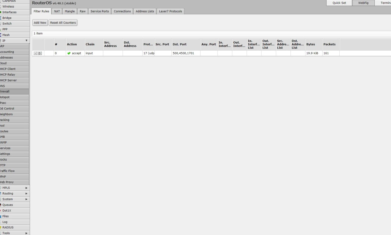Collapse the IP menu section

click(26, 41)
